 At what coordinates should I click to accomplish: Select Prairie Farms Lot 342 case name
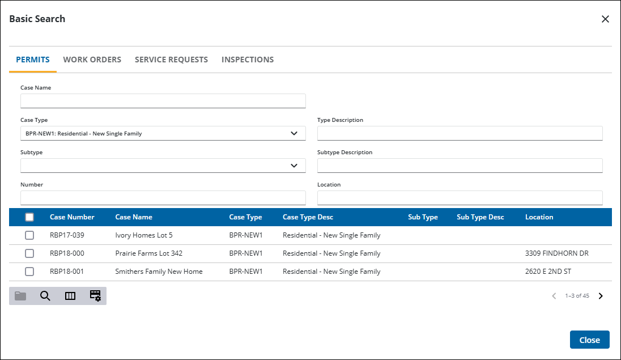[x=149, y=253]
